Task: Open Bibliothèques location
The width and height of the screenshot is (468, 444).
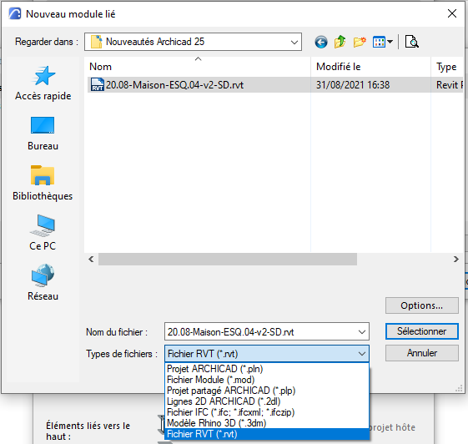Action: coord(43,183)
